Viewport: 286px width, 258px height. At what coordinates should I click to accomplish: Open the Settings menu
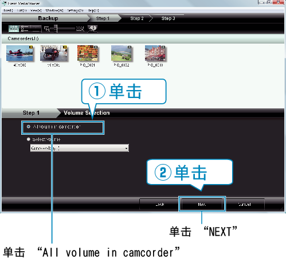pos(75,10)
